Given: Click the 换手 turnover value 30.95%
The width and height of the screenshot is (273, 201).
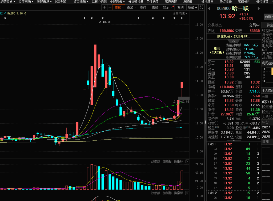Looking at the screenshot, I should tap(228, 96).
